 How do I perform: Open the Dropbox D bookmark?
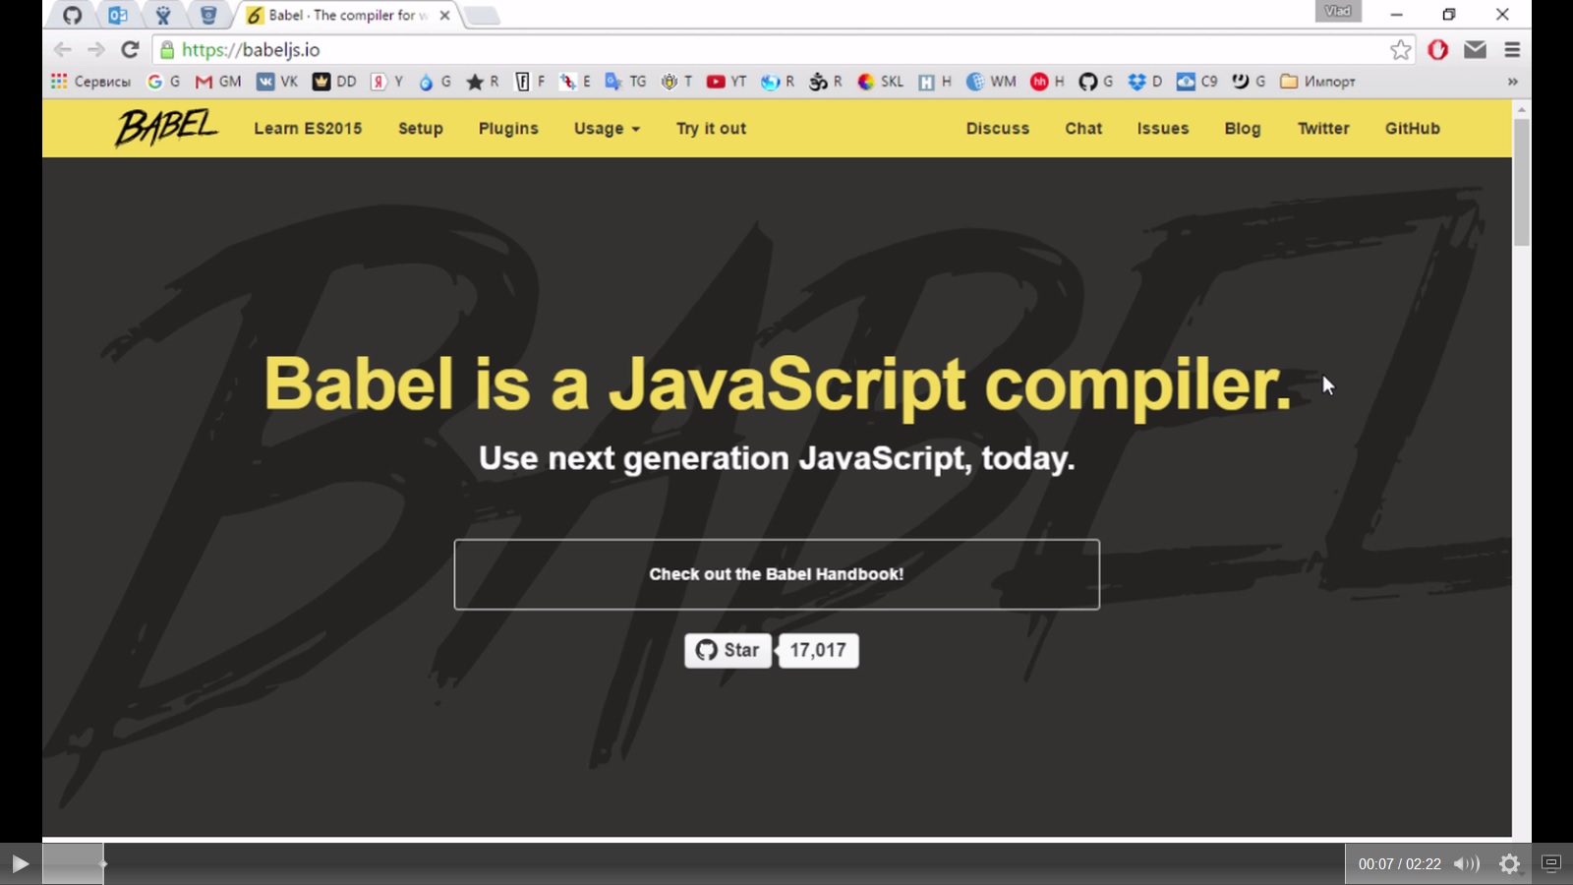click(x=1145, y=82)
